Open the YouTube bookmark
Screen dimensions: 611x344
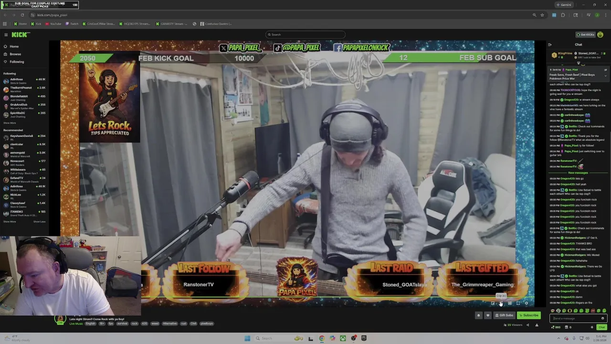coord(53,24)
